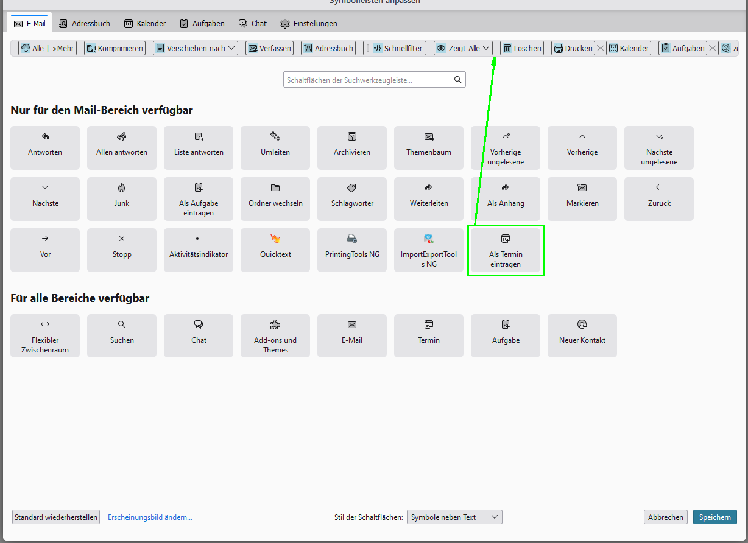Click Drucken in the toolbar
This screenshot has height=543, width=748.
pos(573,48)
